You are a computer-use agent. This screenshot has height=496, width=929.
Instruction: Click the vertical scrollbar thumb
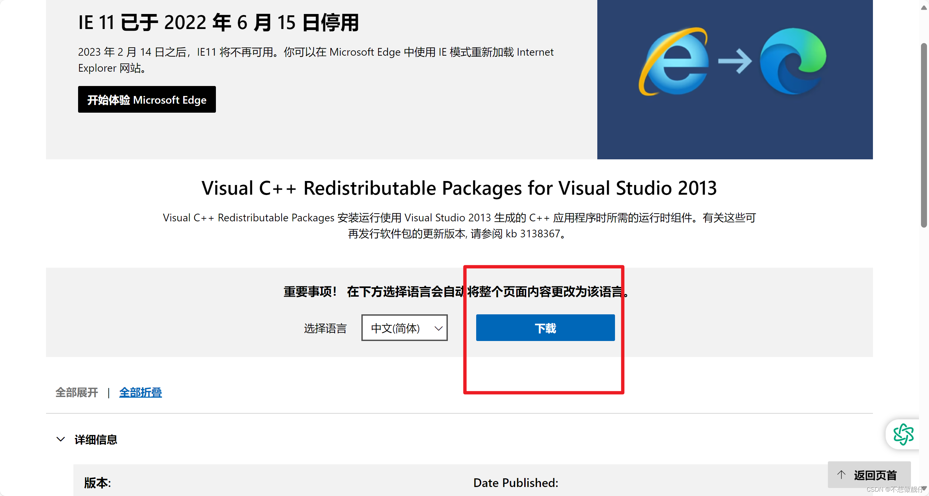click(924, 135)
